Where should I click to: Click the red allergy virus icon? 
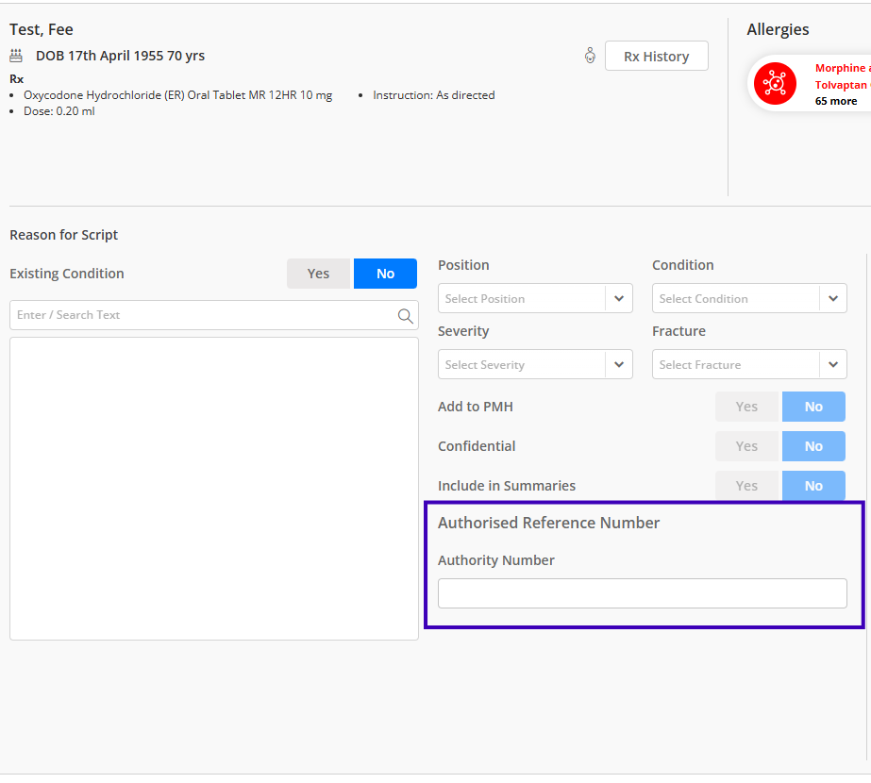click(775, 84)
